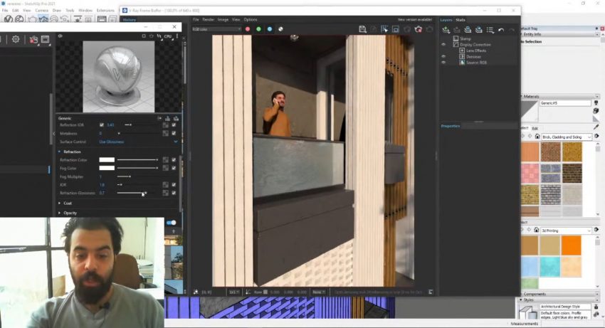The image size is (605, 328).
Task: Click the Generic#5 material name field
Action: pos(565,103)
